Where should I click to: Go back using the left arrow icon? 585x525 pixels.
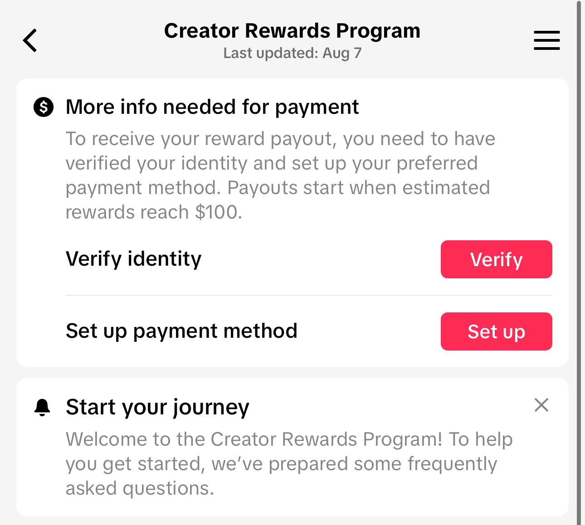pyautogui.click(x=30, y=40)
